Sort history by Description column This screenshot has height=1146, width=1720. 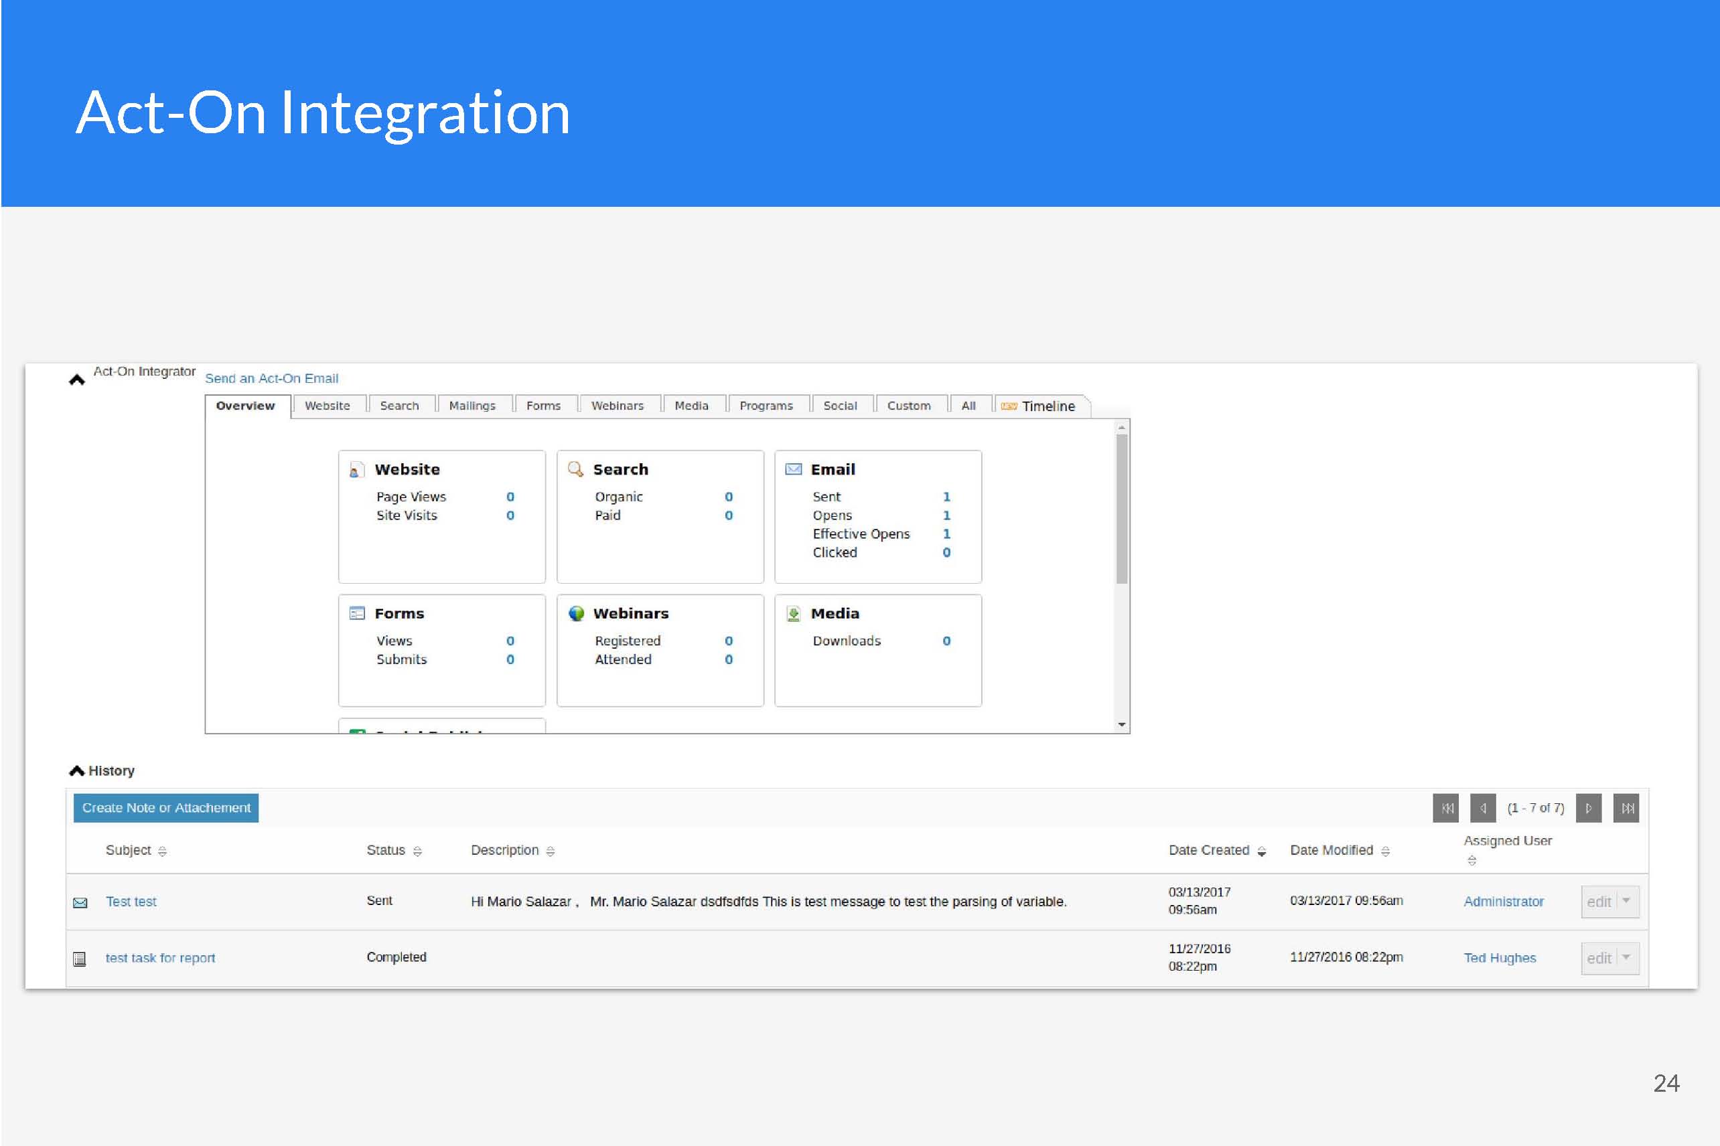[x=551, y=851]
